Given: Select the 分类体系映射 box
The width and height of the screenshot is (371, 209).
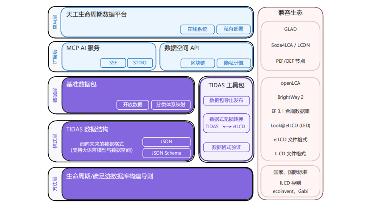Looking at the screenshot, I should click(170, 105).
